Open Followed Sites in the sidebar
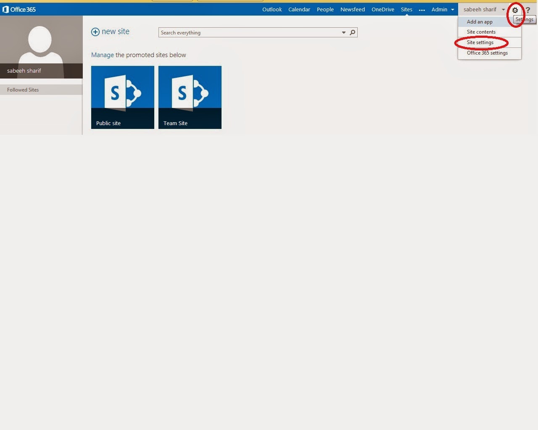The image size is (538, 430). (23, 89)
